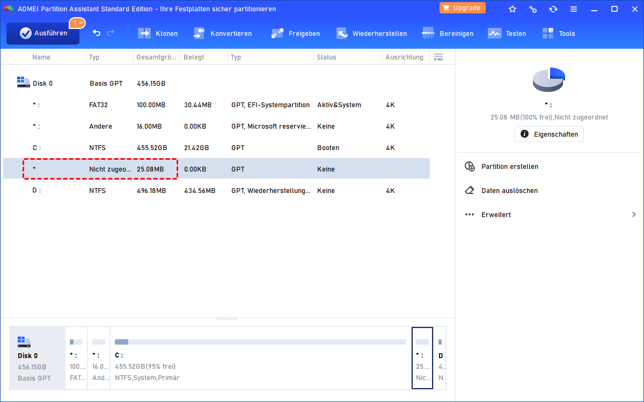Click the Wiederherstellen toolbar icon
644x402 pixels.
342,33
